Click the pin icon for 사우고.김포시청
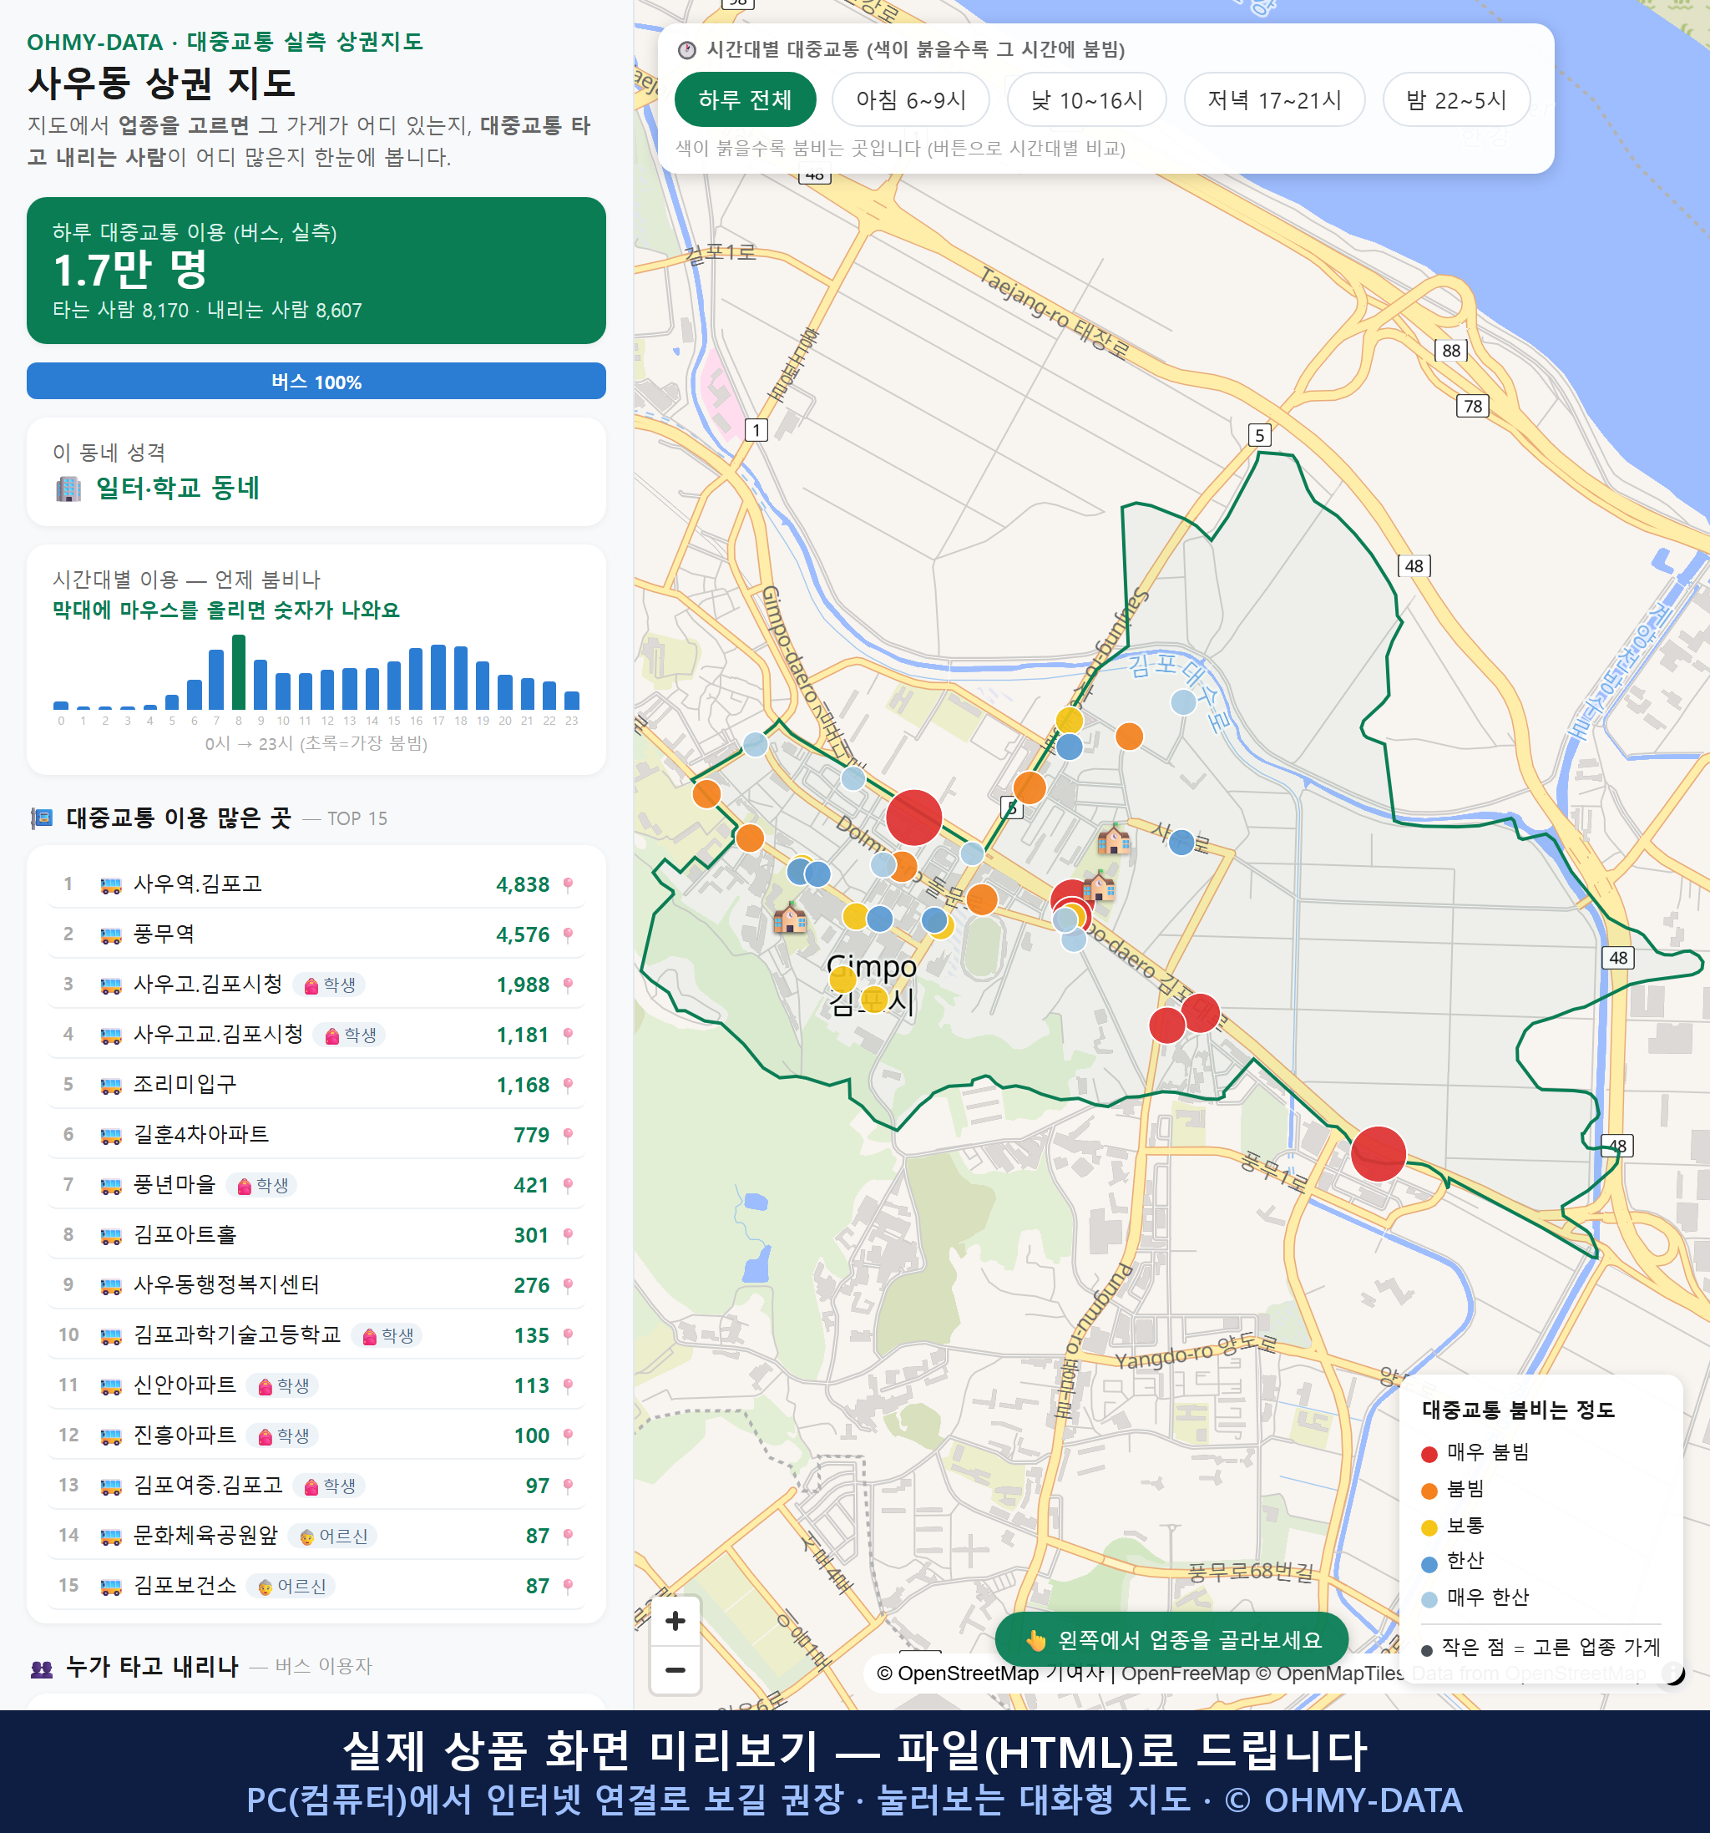The width and height of the screenshot is (1710, 1833). (568, 985)
